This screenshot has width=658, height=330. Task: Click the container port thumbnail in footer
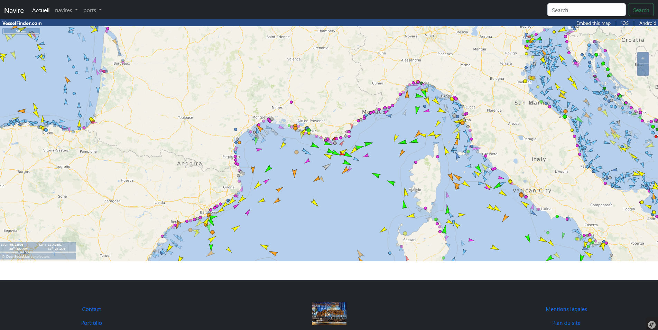[x=329, y=314]
